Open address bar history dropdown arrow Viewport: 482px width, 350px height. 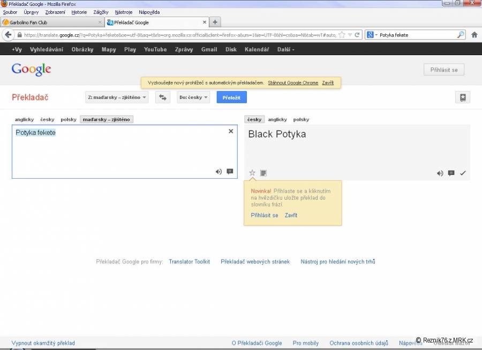pos(350,35)
